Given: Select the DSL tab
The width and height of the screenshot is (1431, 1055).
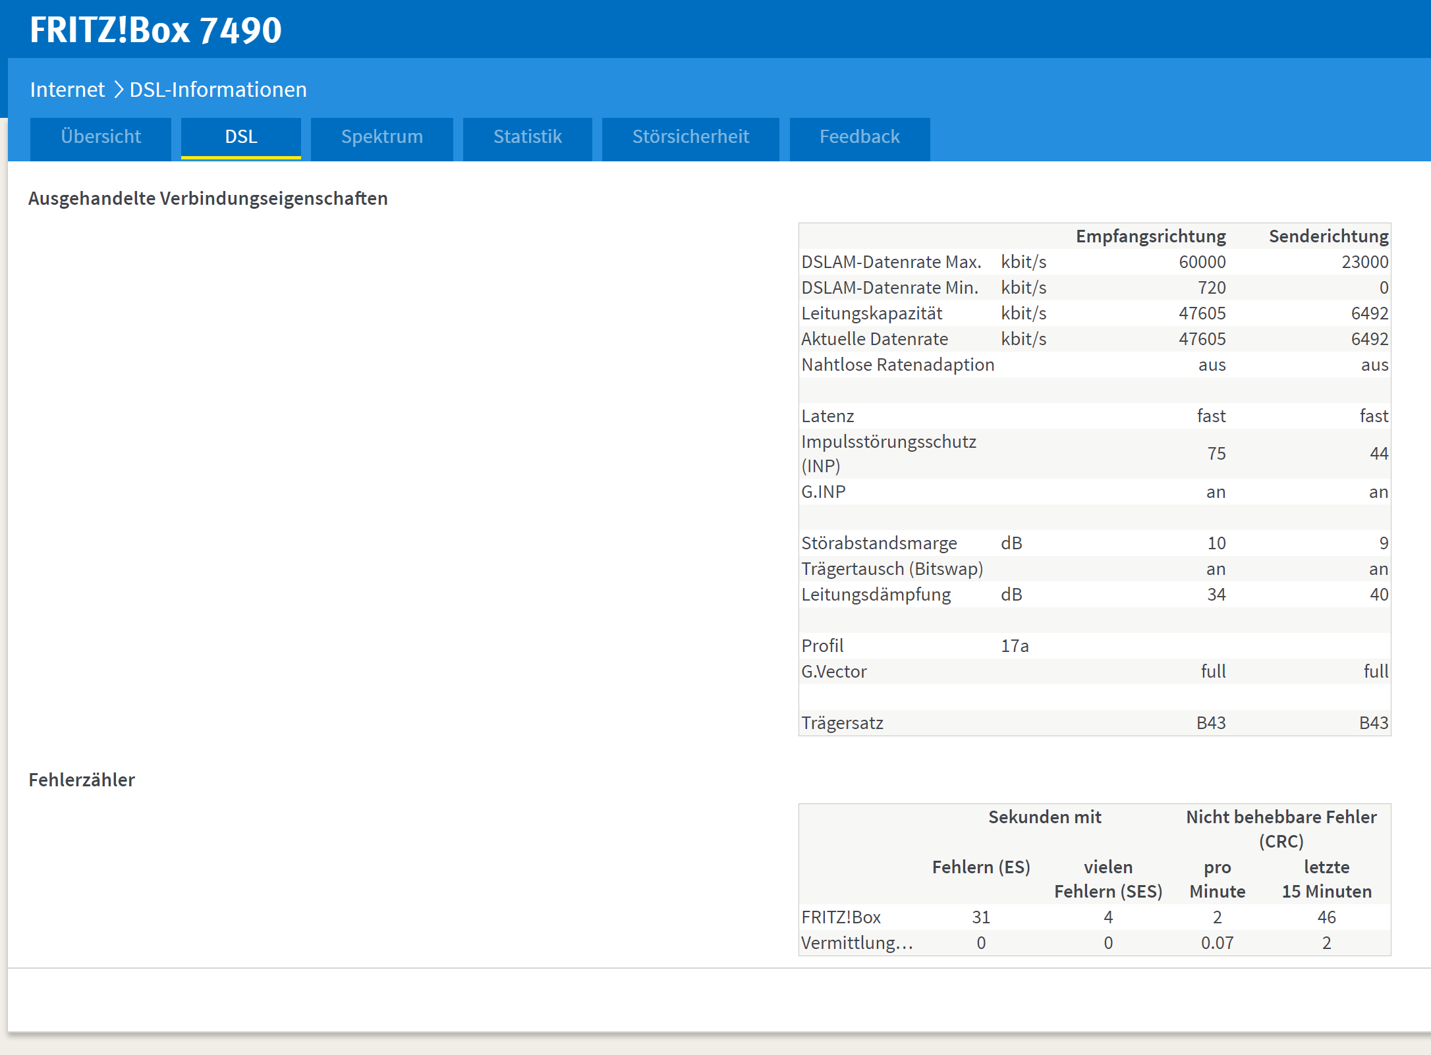Looking at the screenshot, I should click(241, 137).
